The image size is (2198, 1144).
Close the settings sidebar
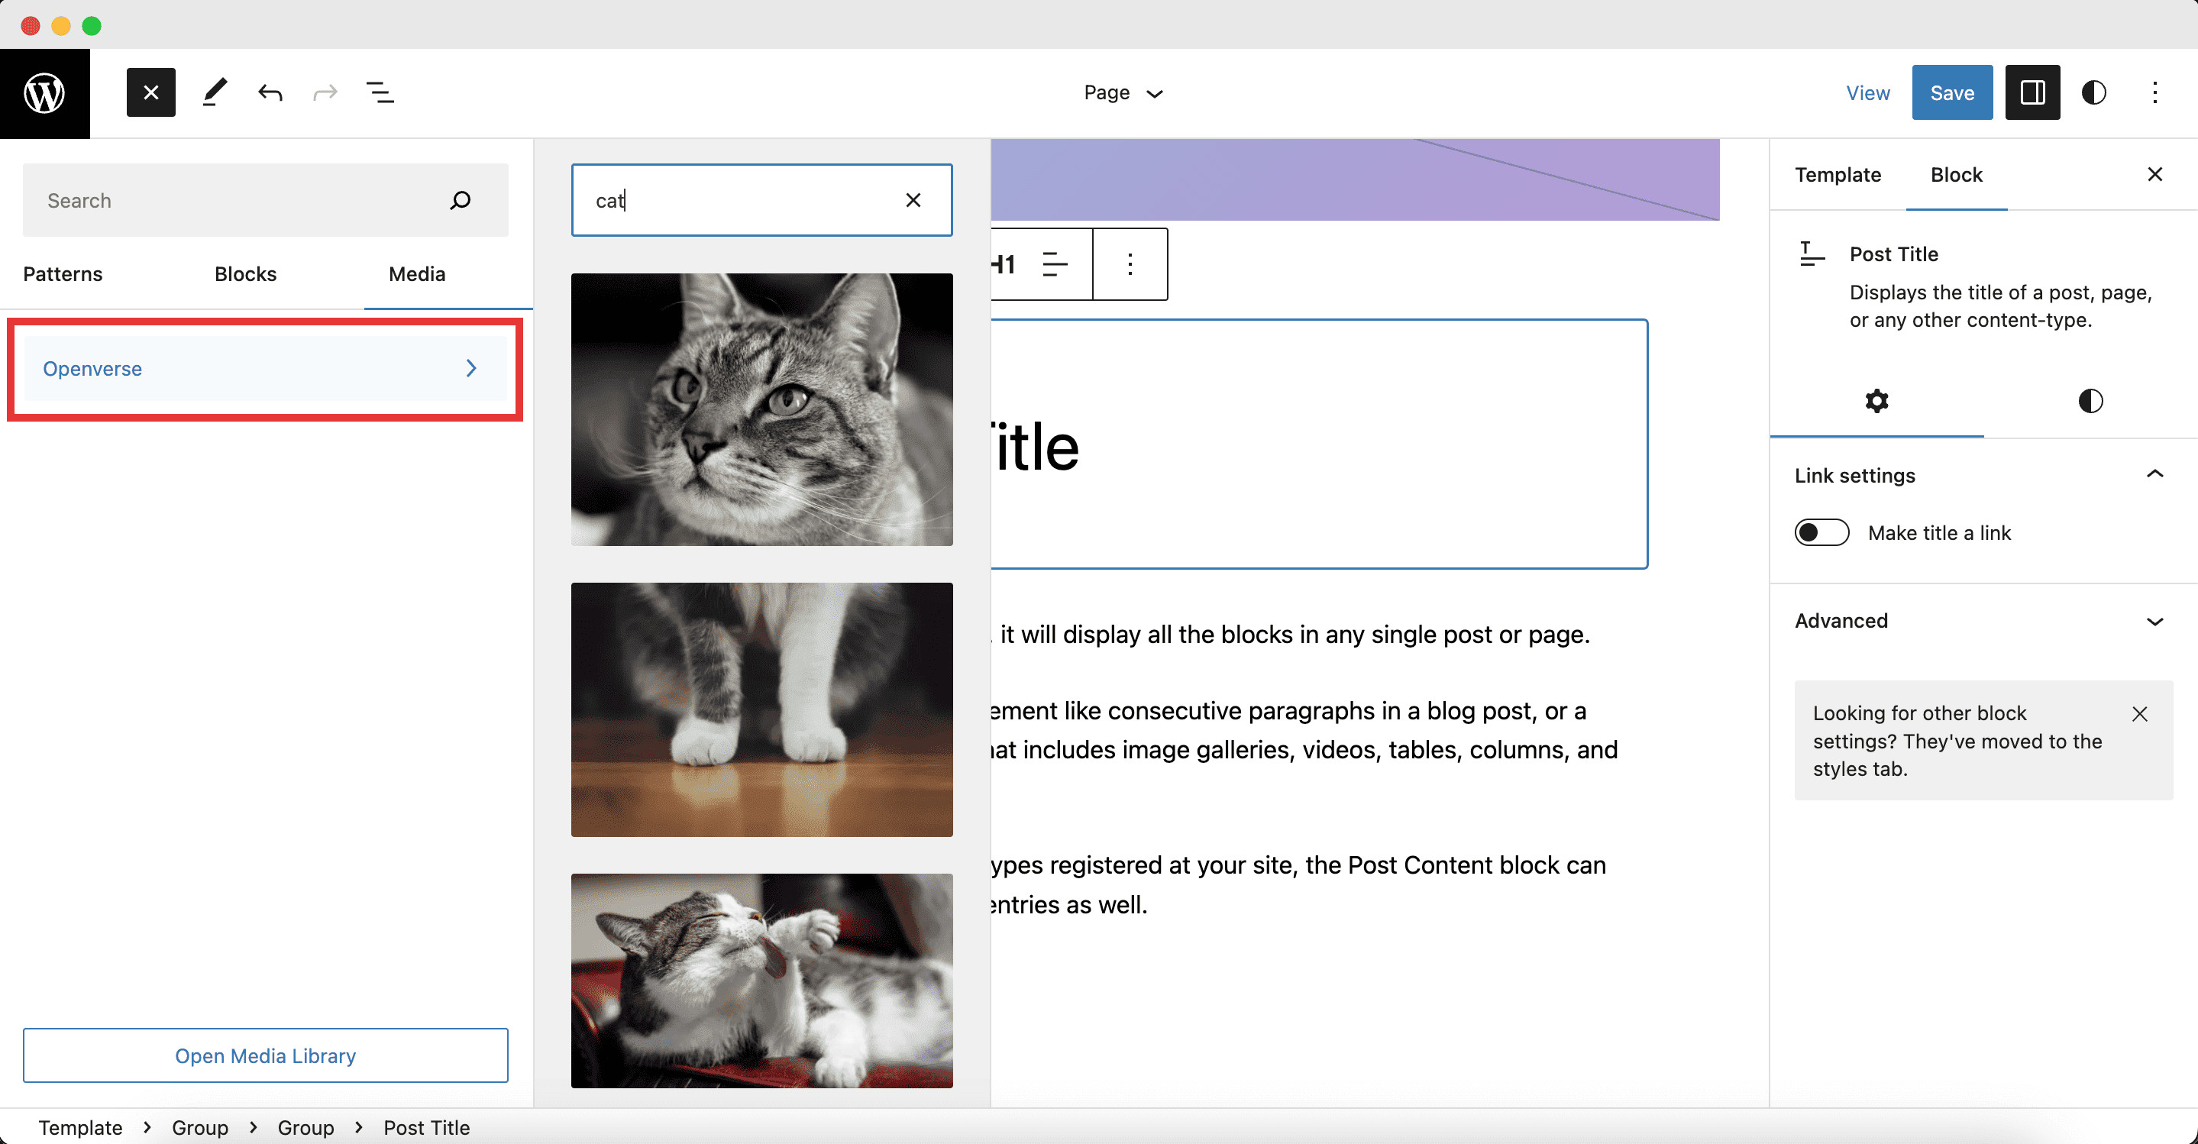point(2155,175)
